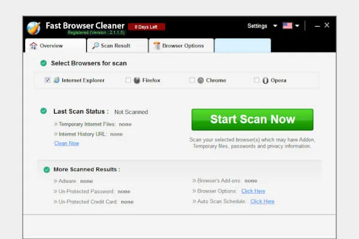This screenshot has height=239, width=359.
Task: Open the Scan Result tab
Action: 117,45
